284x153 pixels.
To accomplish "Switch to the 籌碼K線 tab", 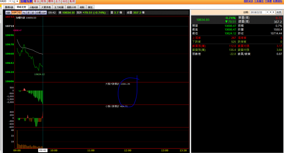I will [x=9, y=7].
